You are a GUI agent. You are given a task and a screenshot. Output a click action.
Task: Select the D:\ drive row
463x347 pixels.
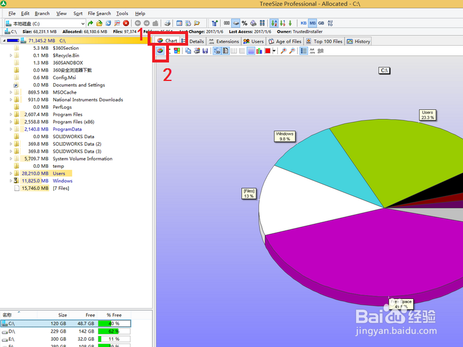point(65,331)
